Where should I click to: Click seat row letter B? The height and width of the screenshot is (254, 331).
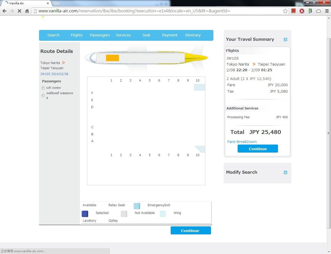point(92,134)
